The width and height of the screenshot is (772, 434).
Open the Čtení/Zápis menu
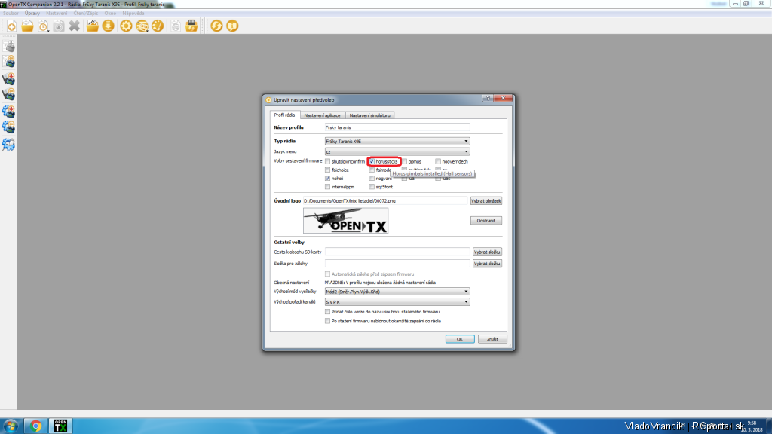(x=86, y=14)
